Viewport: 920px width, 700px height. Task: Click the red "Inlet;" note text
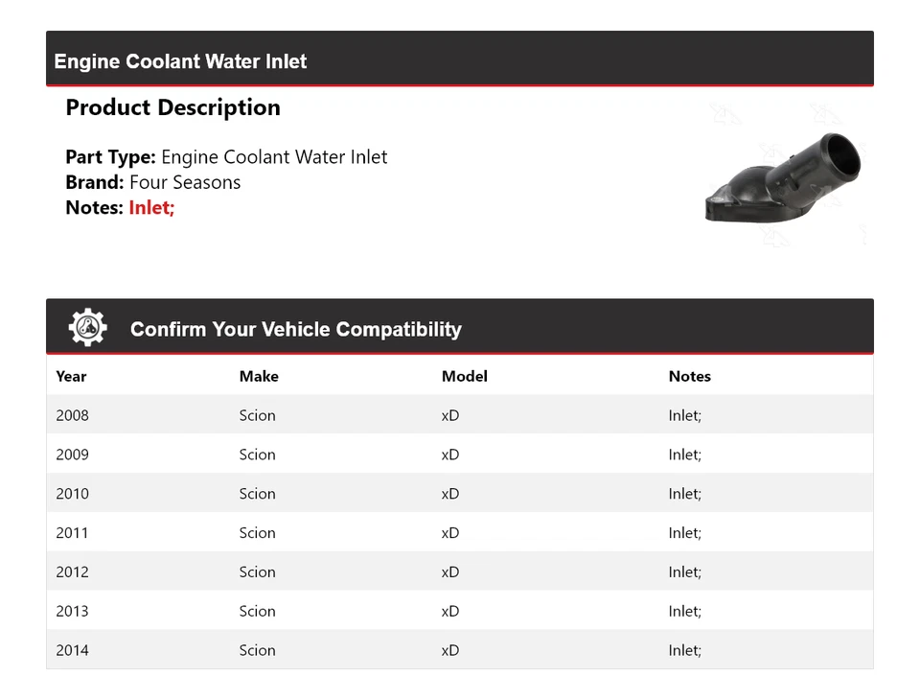[x=151, y=207]
